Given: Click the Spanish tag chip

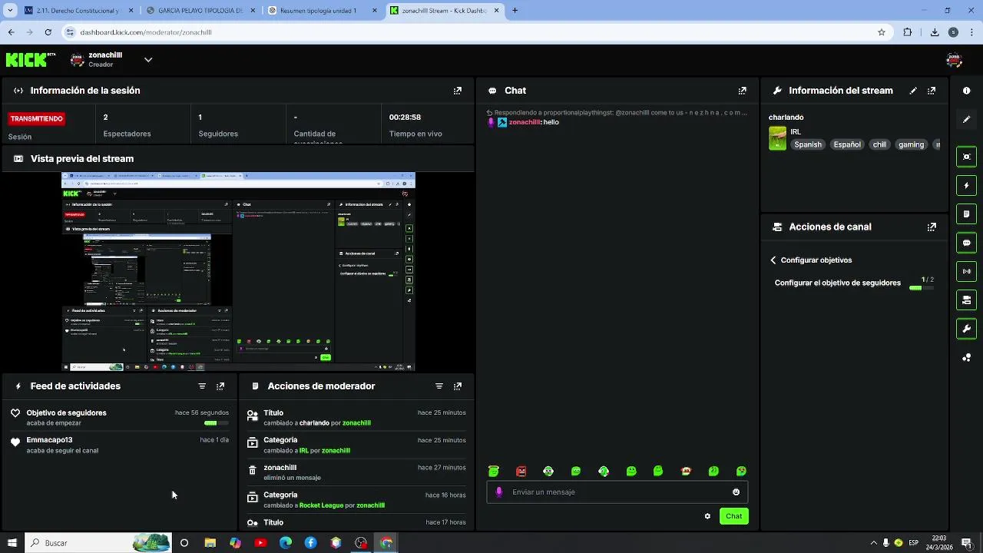Looking at the screenshot, I should [x=808, y=144].
